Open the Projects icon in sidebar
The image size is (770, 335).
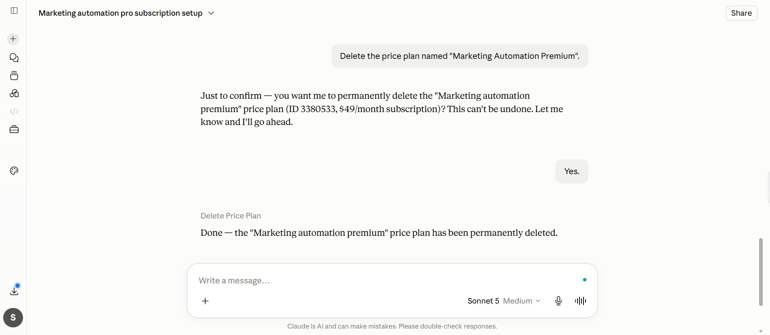tap(14, 75)
